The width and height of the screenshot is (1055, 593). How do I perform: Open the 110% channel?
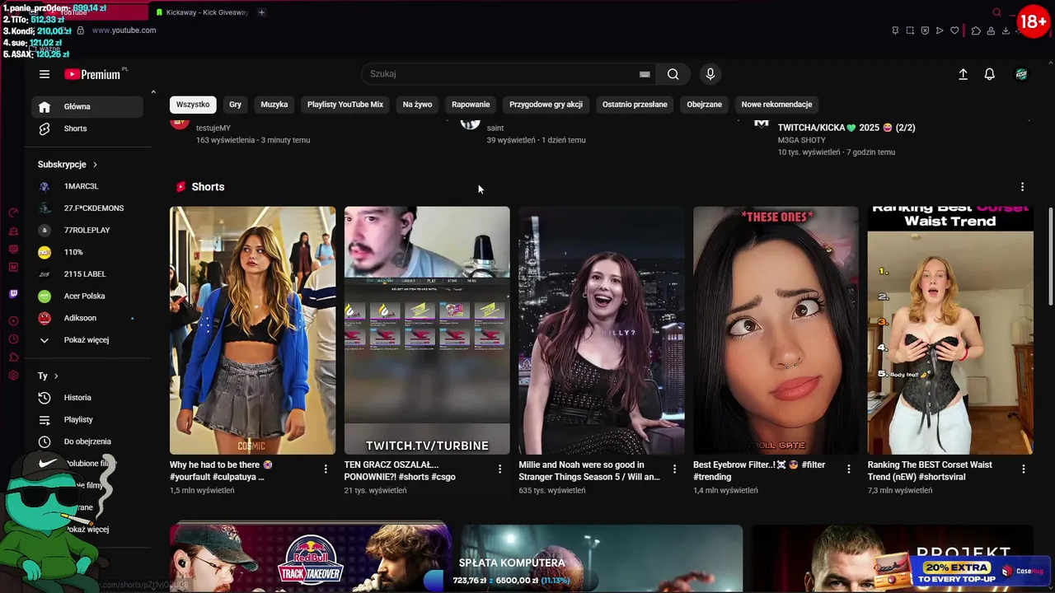point(87,252)
